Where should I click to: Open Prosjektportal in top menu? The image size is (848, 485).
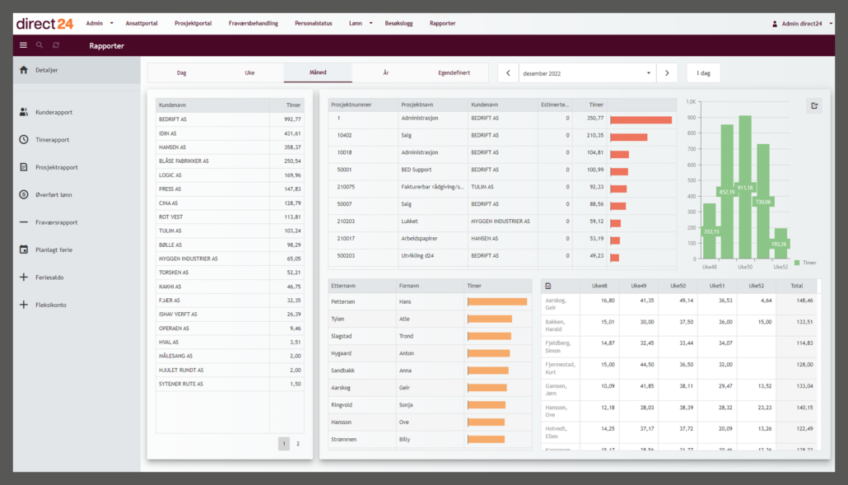193,23
